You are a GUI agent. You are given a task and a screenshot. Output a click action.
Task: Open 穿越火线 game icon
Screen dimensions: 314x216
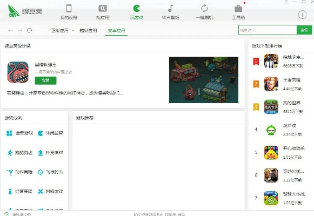tap(271, 175)
